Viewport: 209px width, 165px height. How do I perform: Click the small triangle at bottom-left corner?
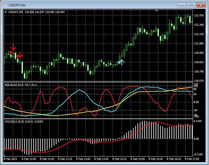[x=5, y=156]
